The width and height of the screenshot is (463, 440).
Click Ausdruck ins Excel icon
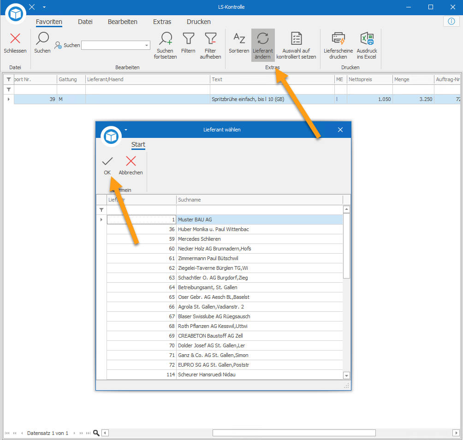[x=367, y=38]
